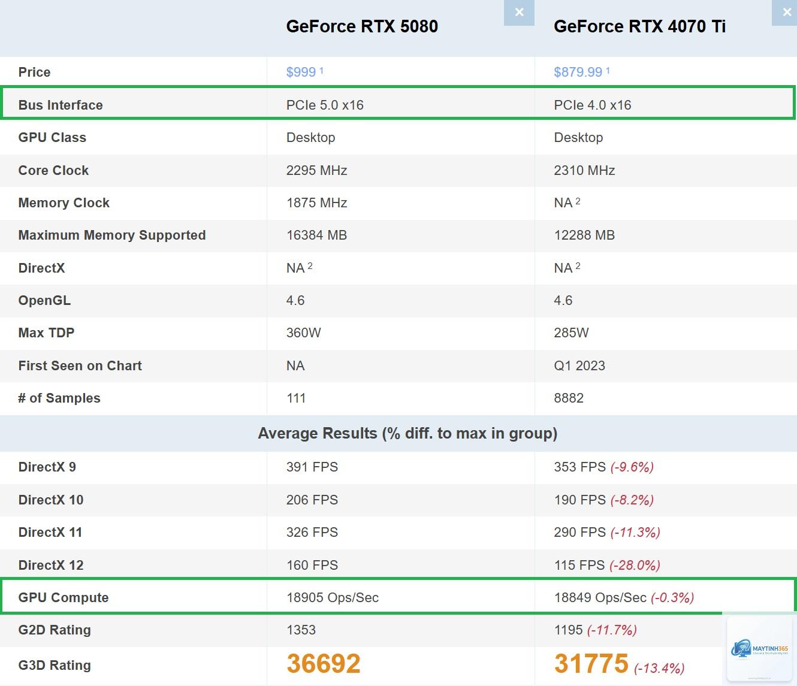
Task: Select the GPU Class row label
Action: (x=52, y=137)
